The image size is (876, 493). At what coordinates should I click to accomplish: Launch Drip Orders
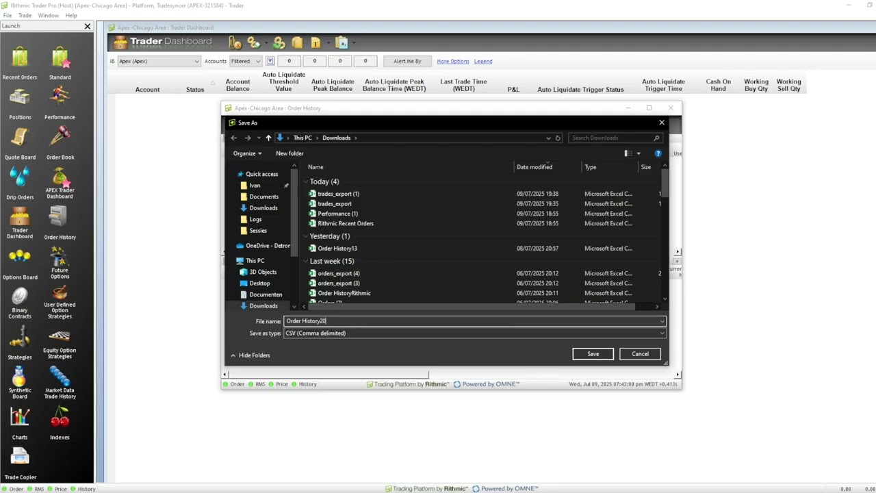20,183
